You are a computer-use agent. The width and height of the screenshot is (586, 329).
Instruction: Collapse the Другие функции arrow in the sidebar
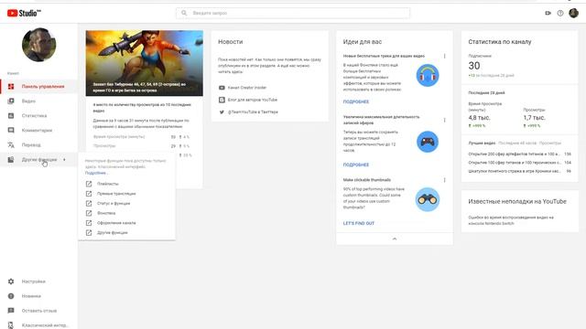pyautogui.click(x=64, y=160)
